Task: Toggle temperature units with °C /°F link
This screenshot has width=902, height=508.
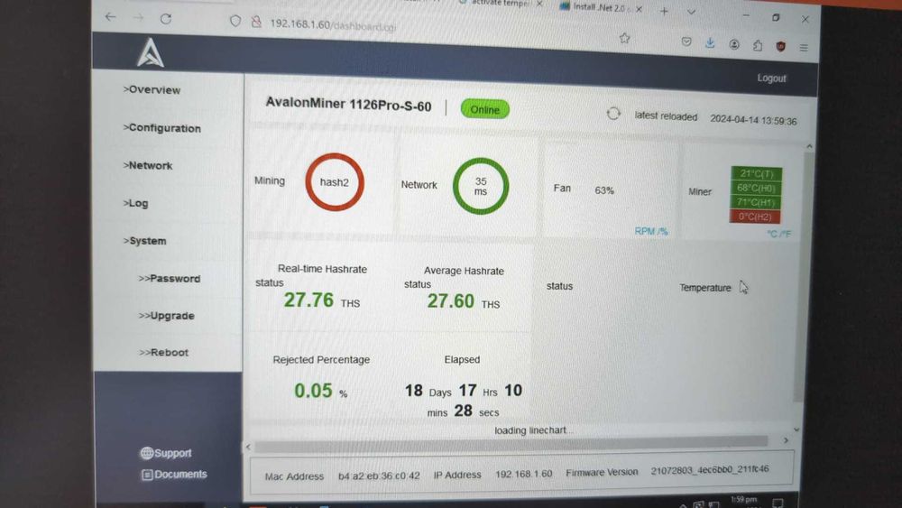Action: [779, 234]
